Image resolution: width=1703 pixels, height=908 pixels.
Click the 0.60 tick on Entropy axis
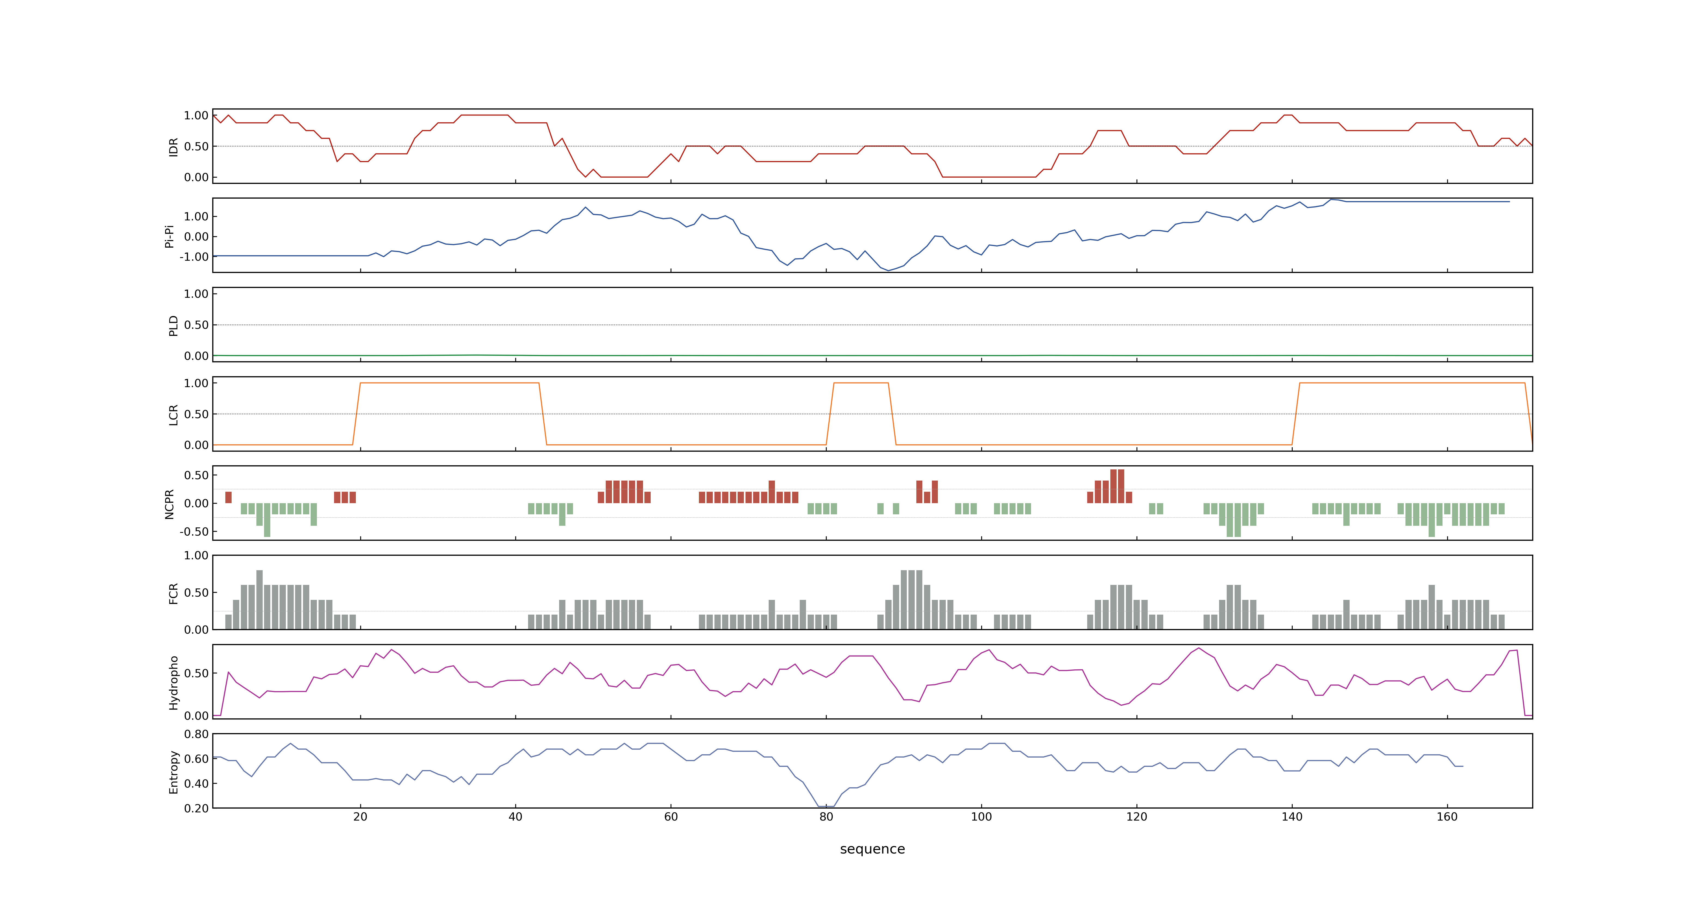(196, 759)
